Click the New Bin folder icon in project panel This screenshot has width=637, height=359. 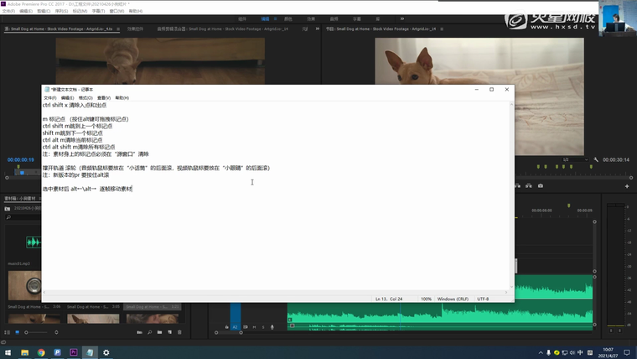coord(160,333)
